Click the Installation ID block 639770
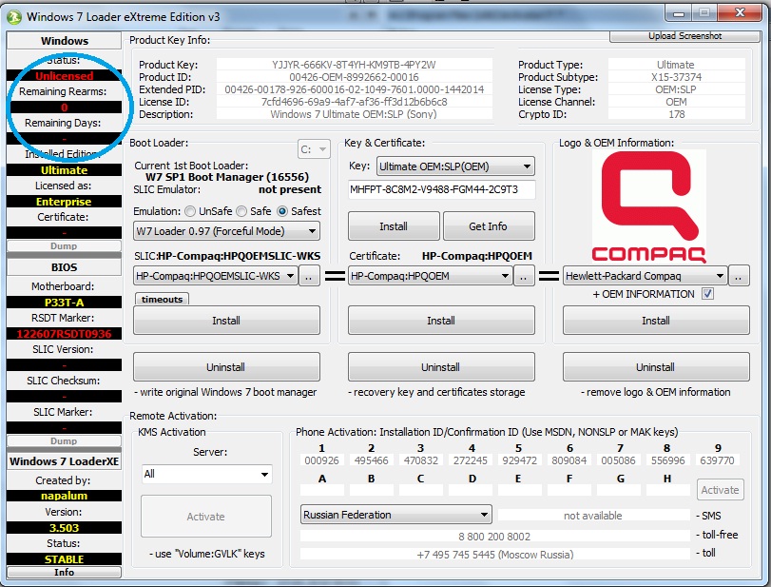 tap(717, 460)
